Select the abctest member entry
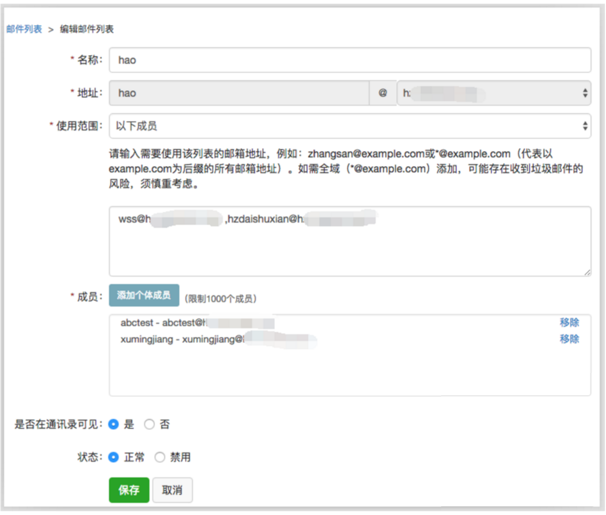This screenshot has height=515, width=606. click(198, 323)
